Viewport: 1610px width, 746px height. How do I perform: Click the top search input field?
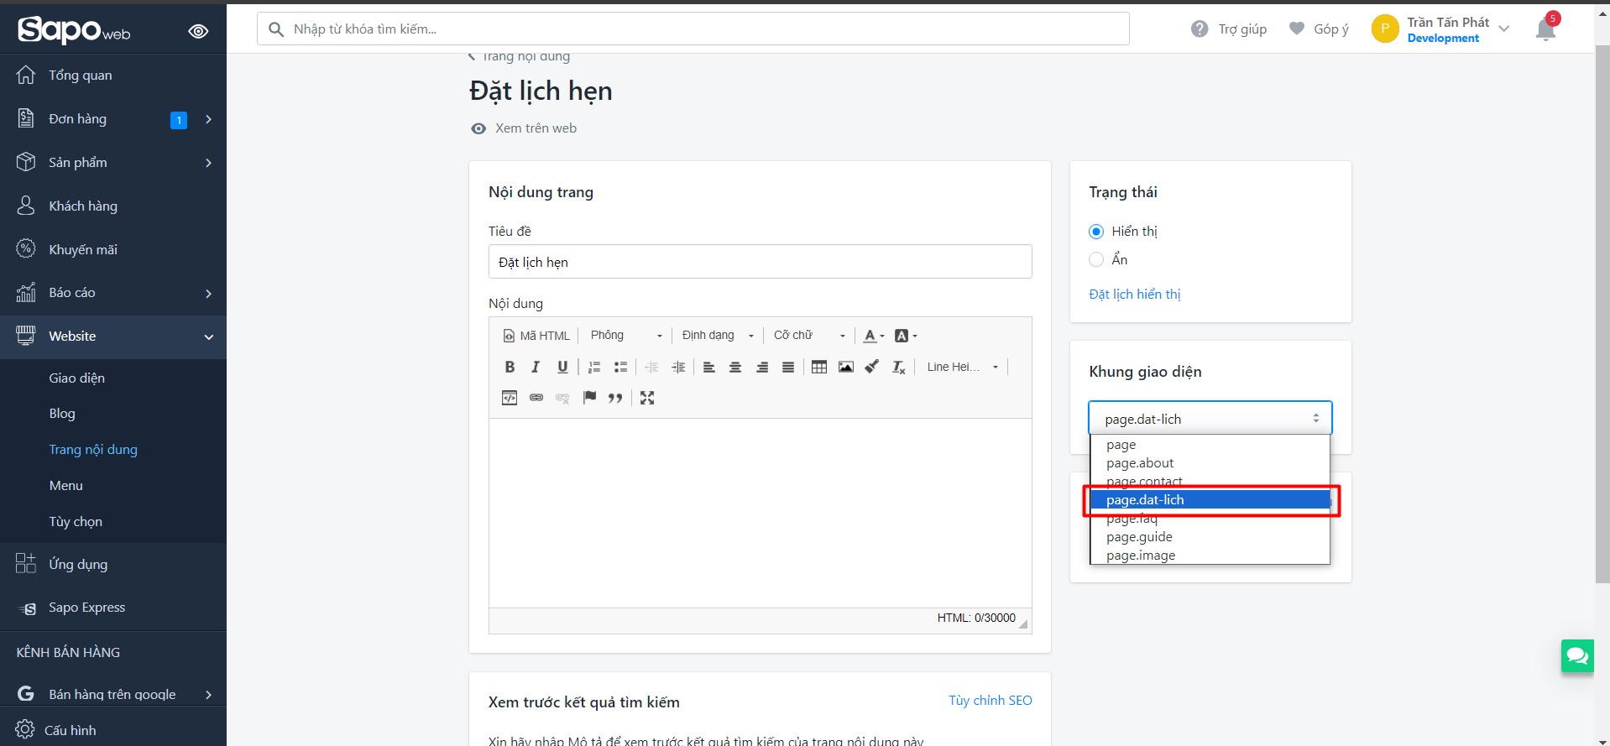[693, 29]
